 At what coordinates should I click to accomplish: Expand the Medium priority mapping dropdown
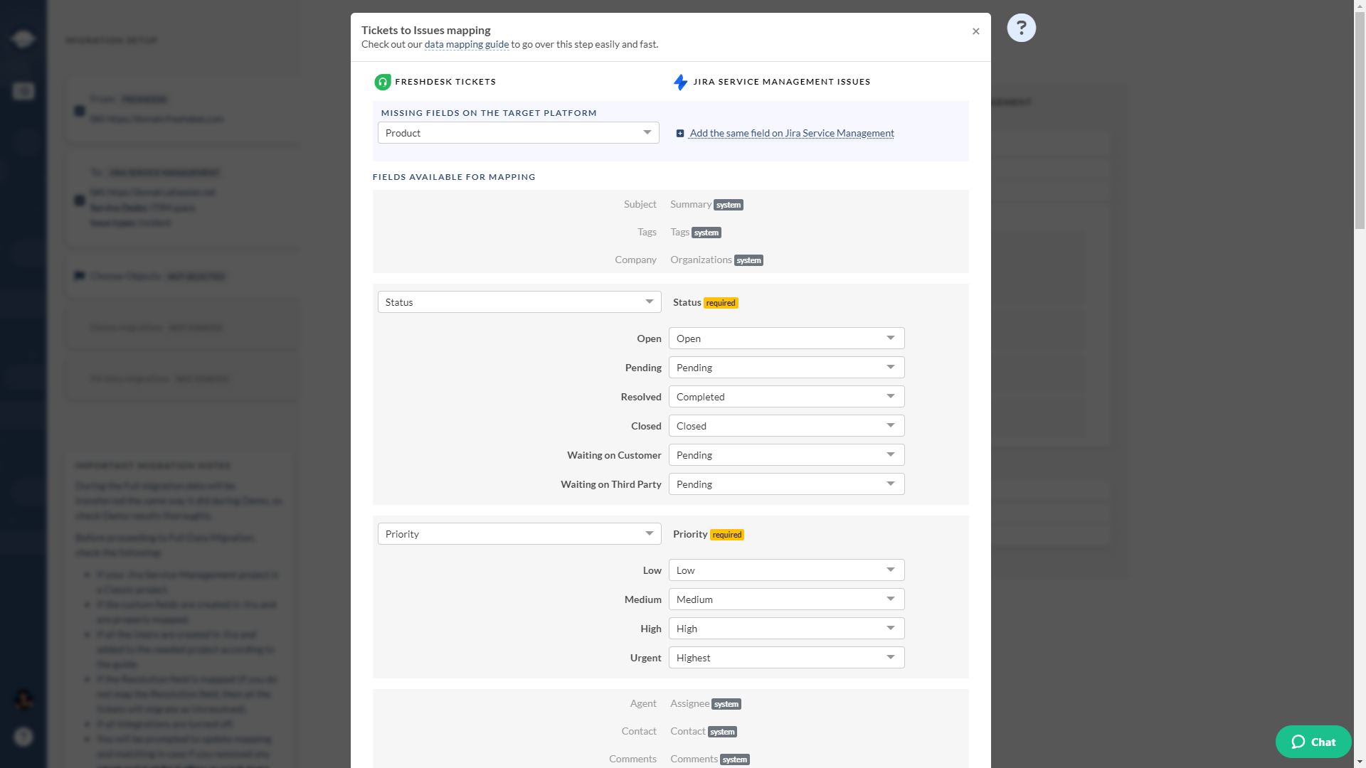coord(787,599)
